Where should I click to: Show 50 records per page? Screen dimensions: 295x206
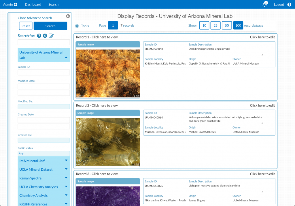coord(227,25)
